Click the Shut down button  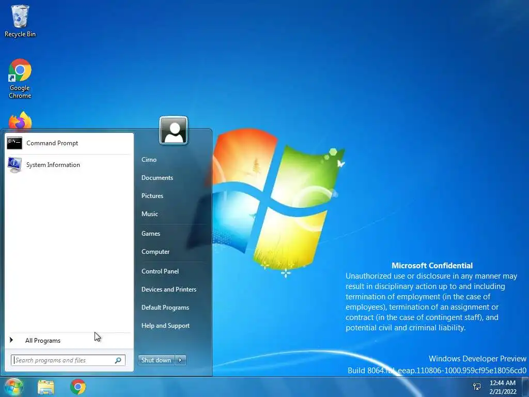point(156,360)
